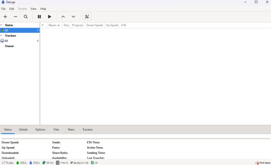Sort by the # column header
This screenshot has width=271, height=165.
tap(43, 25)
